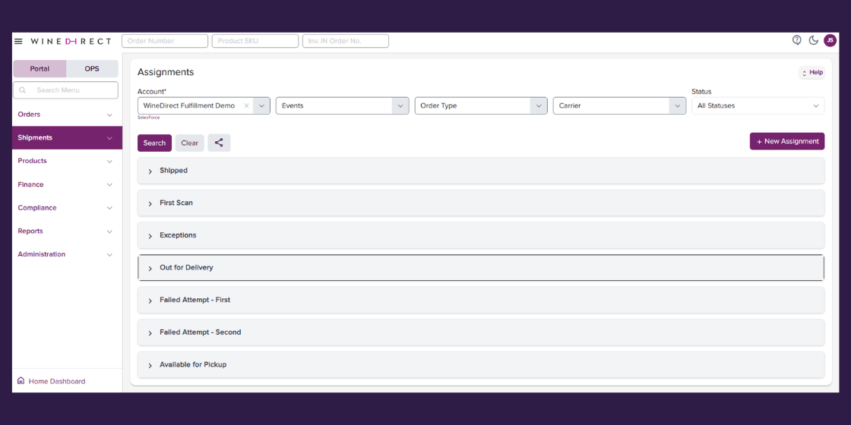Expand the Failed Attempt - Second section
Image resolution: width=851 pixels, height=425 pixels.
(481, 332)
